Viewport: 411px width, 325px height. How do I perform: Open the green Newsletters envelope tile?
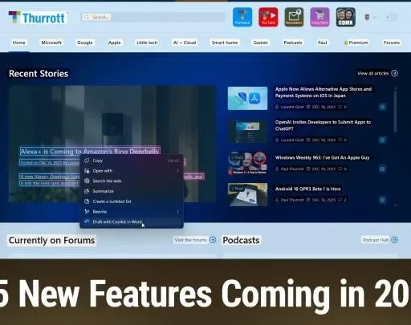[294, 17]
